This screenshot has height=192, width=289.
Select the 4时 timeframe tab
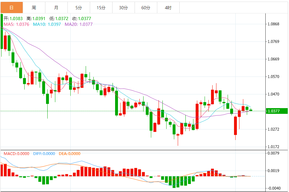[168, 8]
